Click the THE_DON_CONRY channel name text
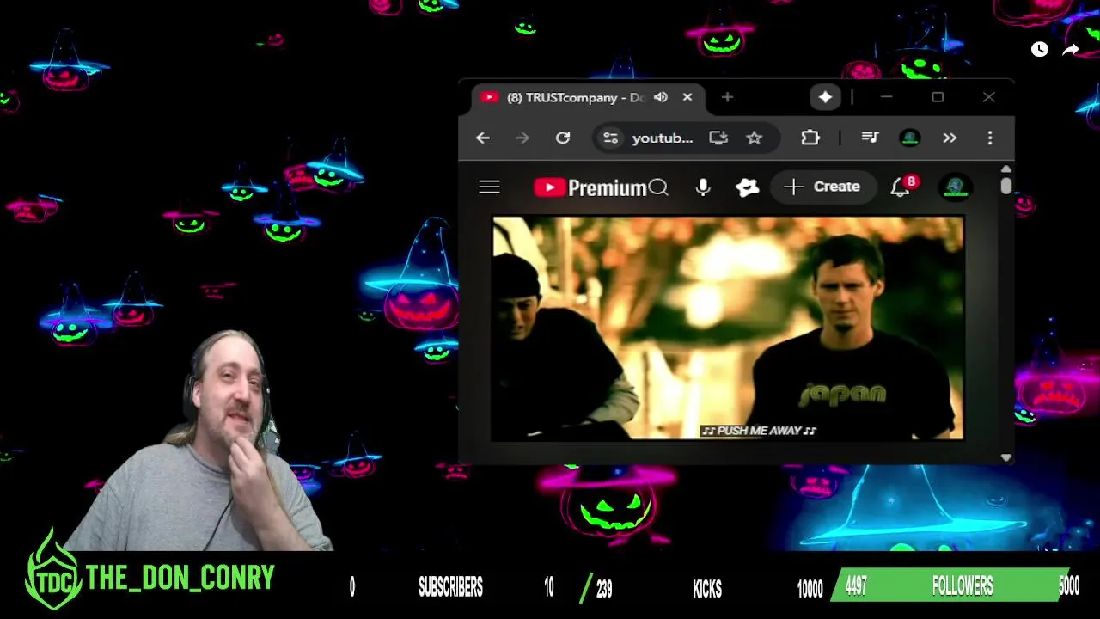Viewport: 1100px width, 619px height. pyautogui.click(x=180, y=579)
